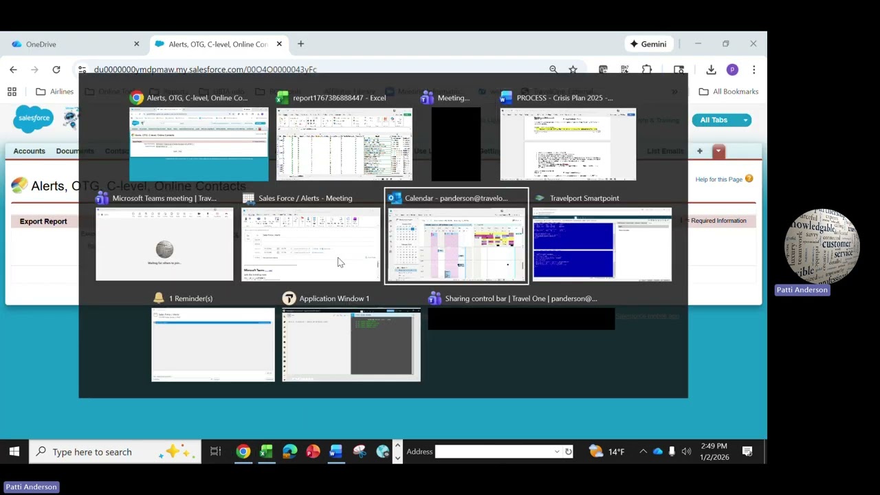Open PowerPoint from the taskbar
Screen dimensions: 880x495
[x=313, y=452]
